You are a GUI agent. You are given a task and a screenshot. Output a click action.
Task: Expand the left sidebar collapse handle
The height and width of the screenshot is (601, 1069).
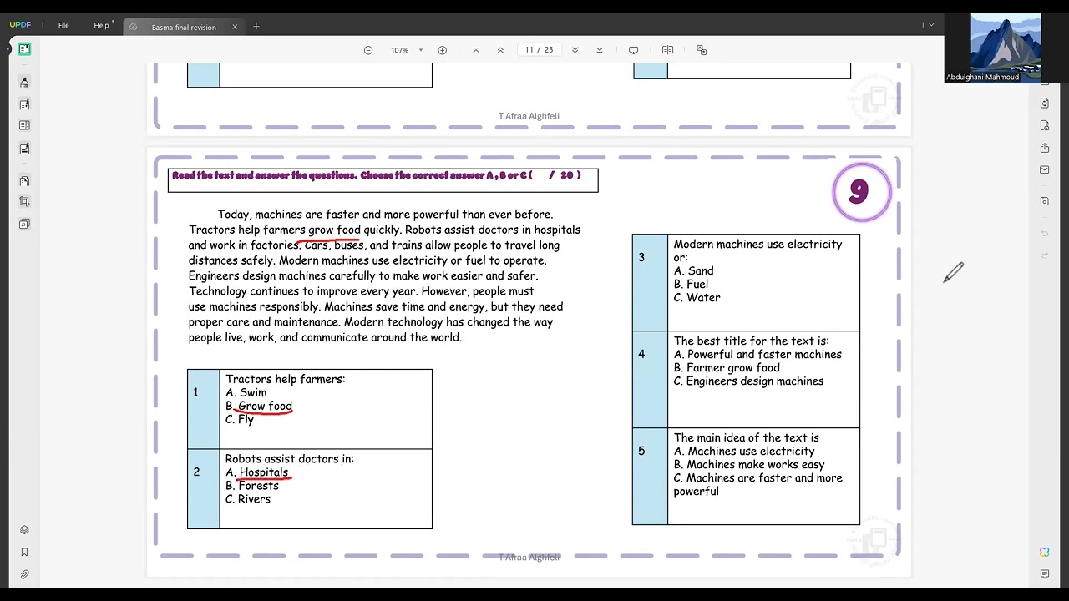click(8, 49)
